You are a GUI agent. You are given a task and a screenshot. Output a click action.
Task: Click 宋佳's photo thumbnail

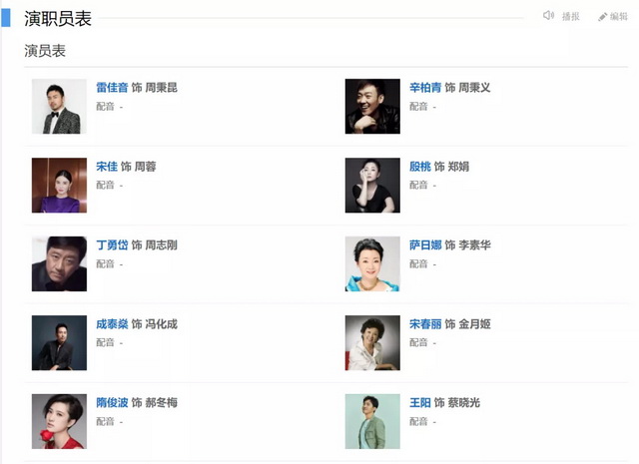tap(59, 185)
